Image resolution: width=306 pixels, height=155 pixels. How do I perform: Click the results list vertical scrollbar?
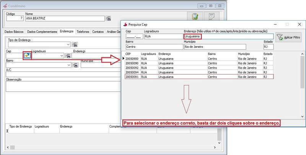pos(303,73)
